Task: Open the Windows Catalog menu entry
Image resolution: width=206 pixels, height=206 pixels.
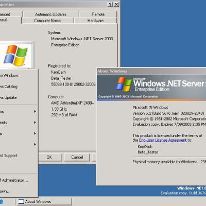Action: [19, 87]
